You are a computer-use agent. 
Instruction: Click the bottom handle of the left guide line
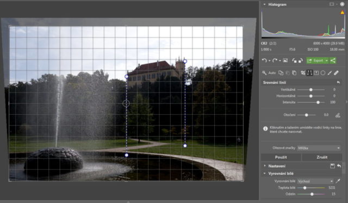tap(127, 155)
